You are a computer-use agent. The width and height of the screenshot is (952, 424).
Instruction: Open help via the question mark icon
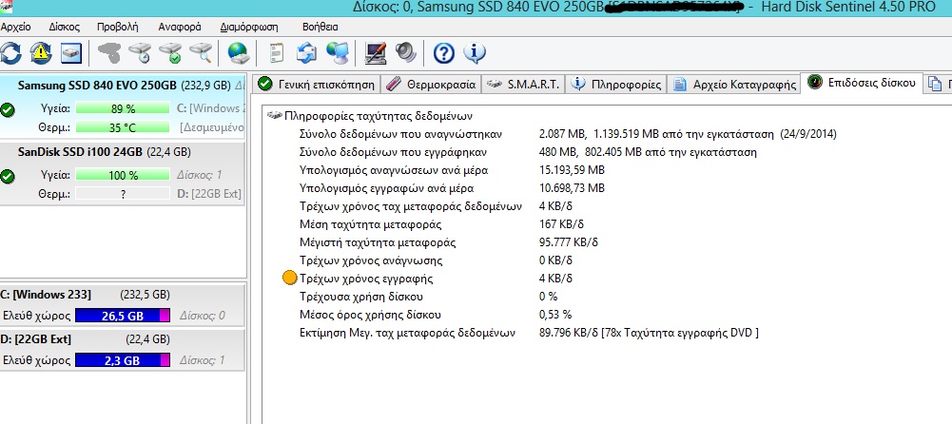click(444, 53)
